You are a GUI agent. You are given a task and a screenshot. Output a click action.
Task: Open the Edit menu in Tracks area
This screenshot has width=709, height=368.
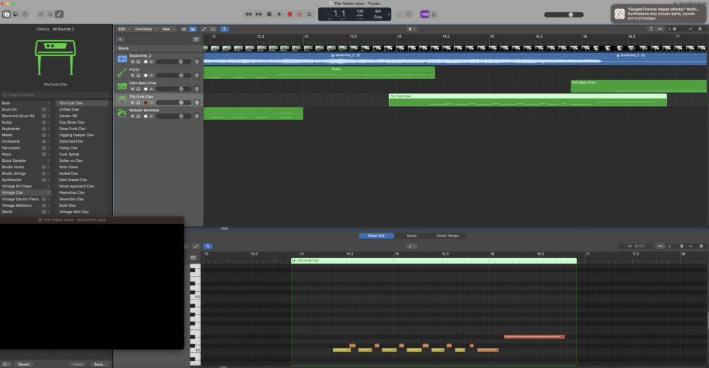(x=124, y=29)
